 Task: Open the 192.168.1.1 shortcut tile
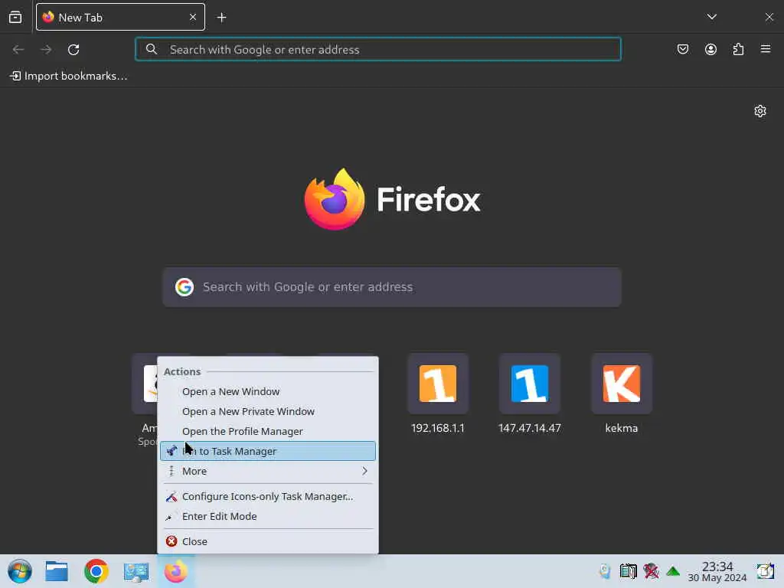[x=437, y=384]
